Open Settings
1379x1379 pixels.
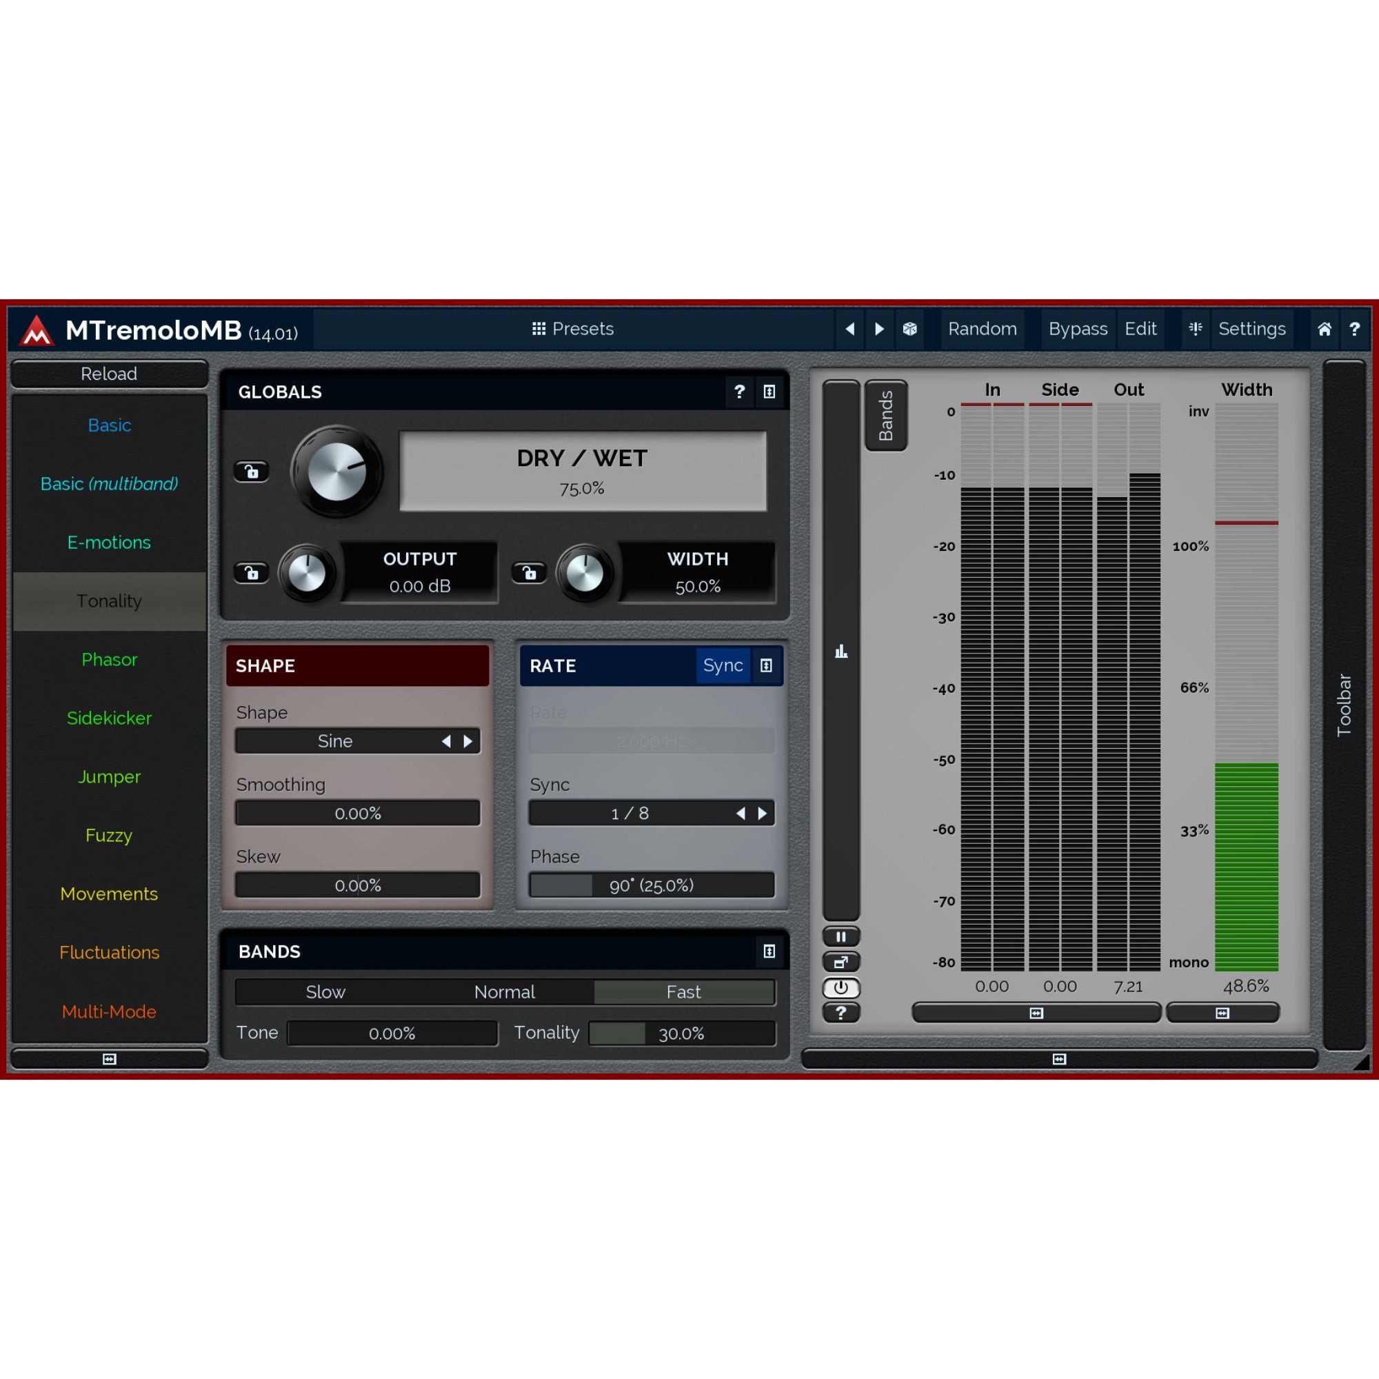[x=1252, y=329]
